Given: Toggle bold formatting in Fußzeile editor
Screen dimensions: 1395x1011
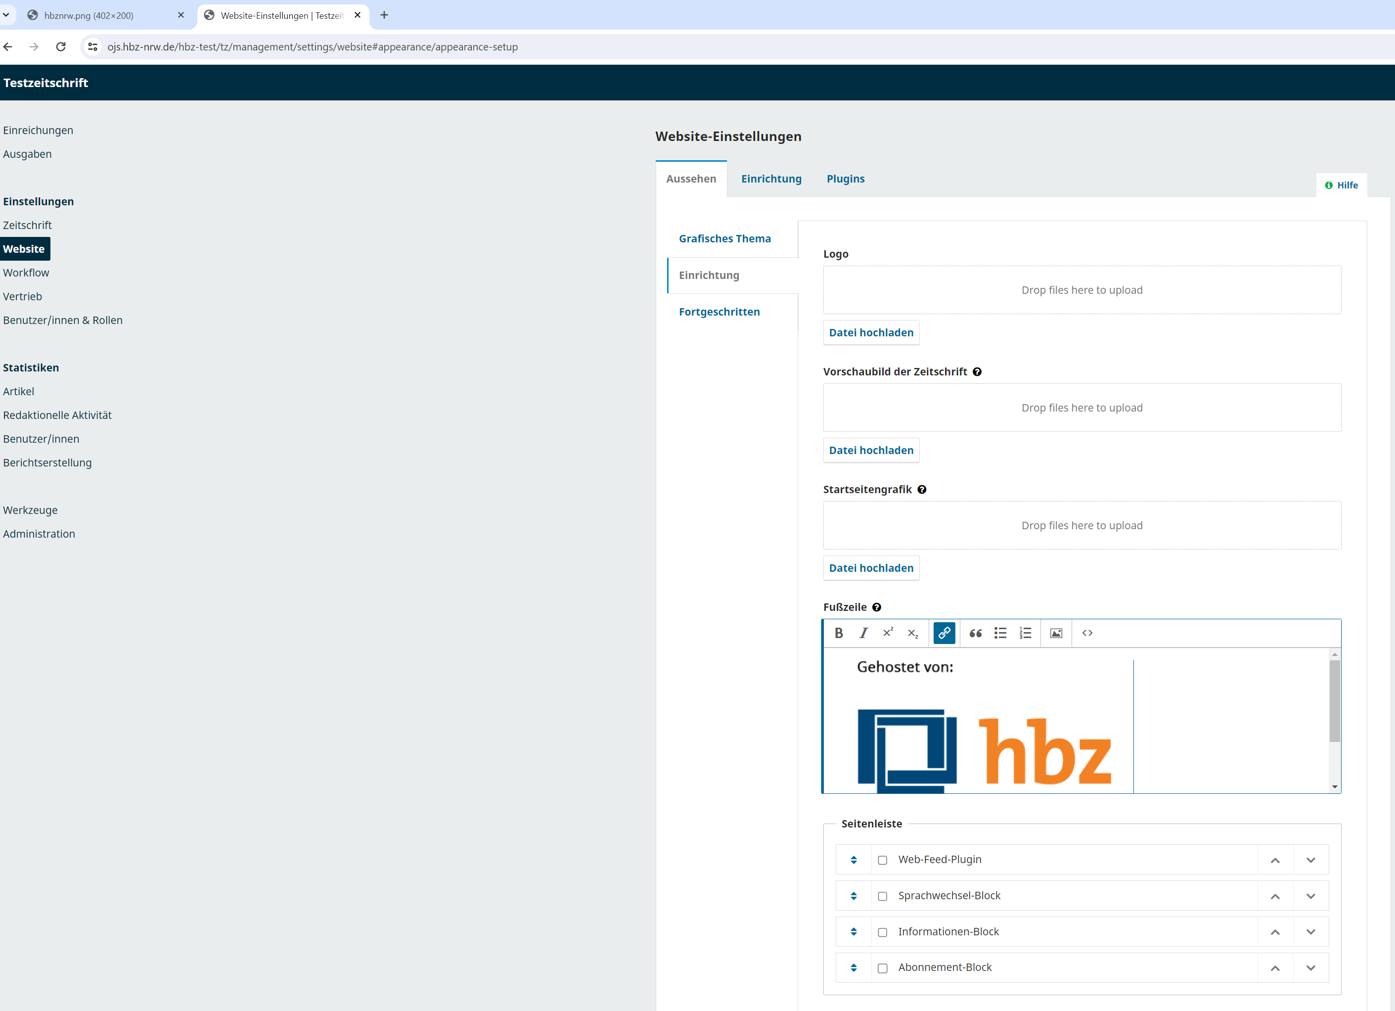Looking at the screenshot, I should (x=838, y=633).
